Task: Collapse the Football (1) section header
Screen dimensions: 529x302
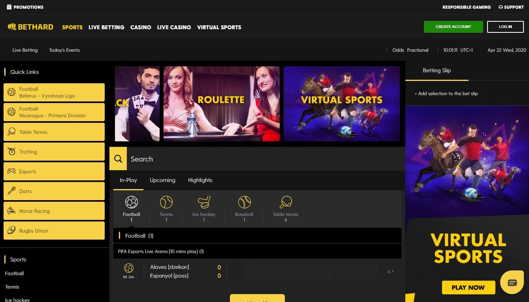Action: [x=257, y=235]
